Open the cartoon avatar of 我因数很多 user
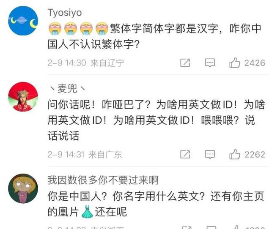269x229 pixels. (23, 188)
